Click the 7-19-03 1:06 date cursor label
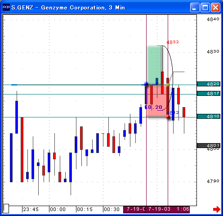 coord(168,209)
